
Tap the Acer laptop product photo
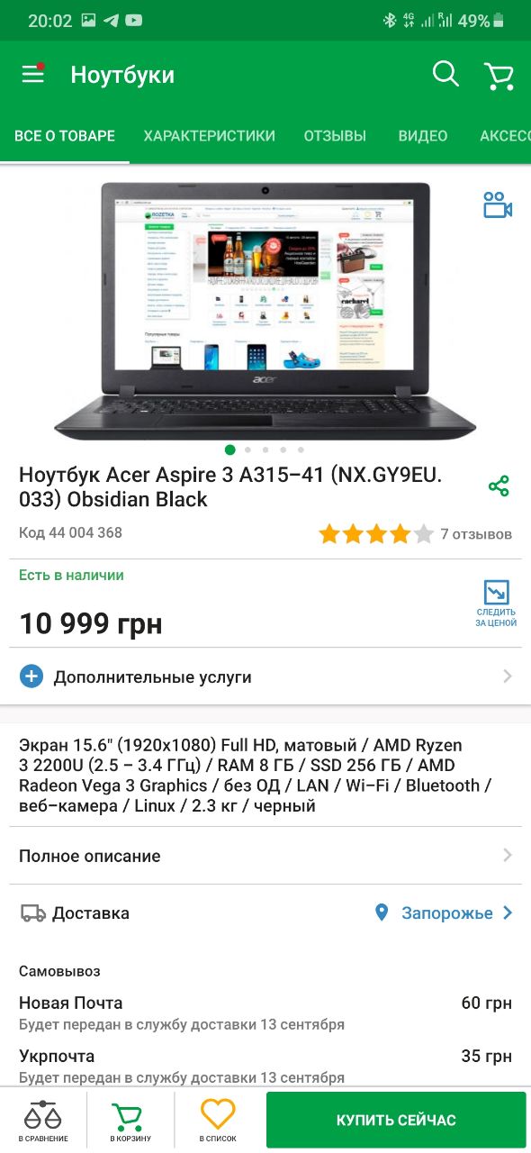265,310
